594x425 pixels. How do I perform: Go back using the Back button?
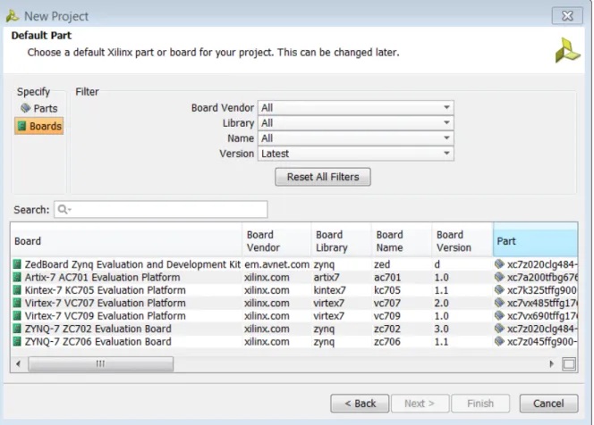click(360, 404)
